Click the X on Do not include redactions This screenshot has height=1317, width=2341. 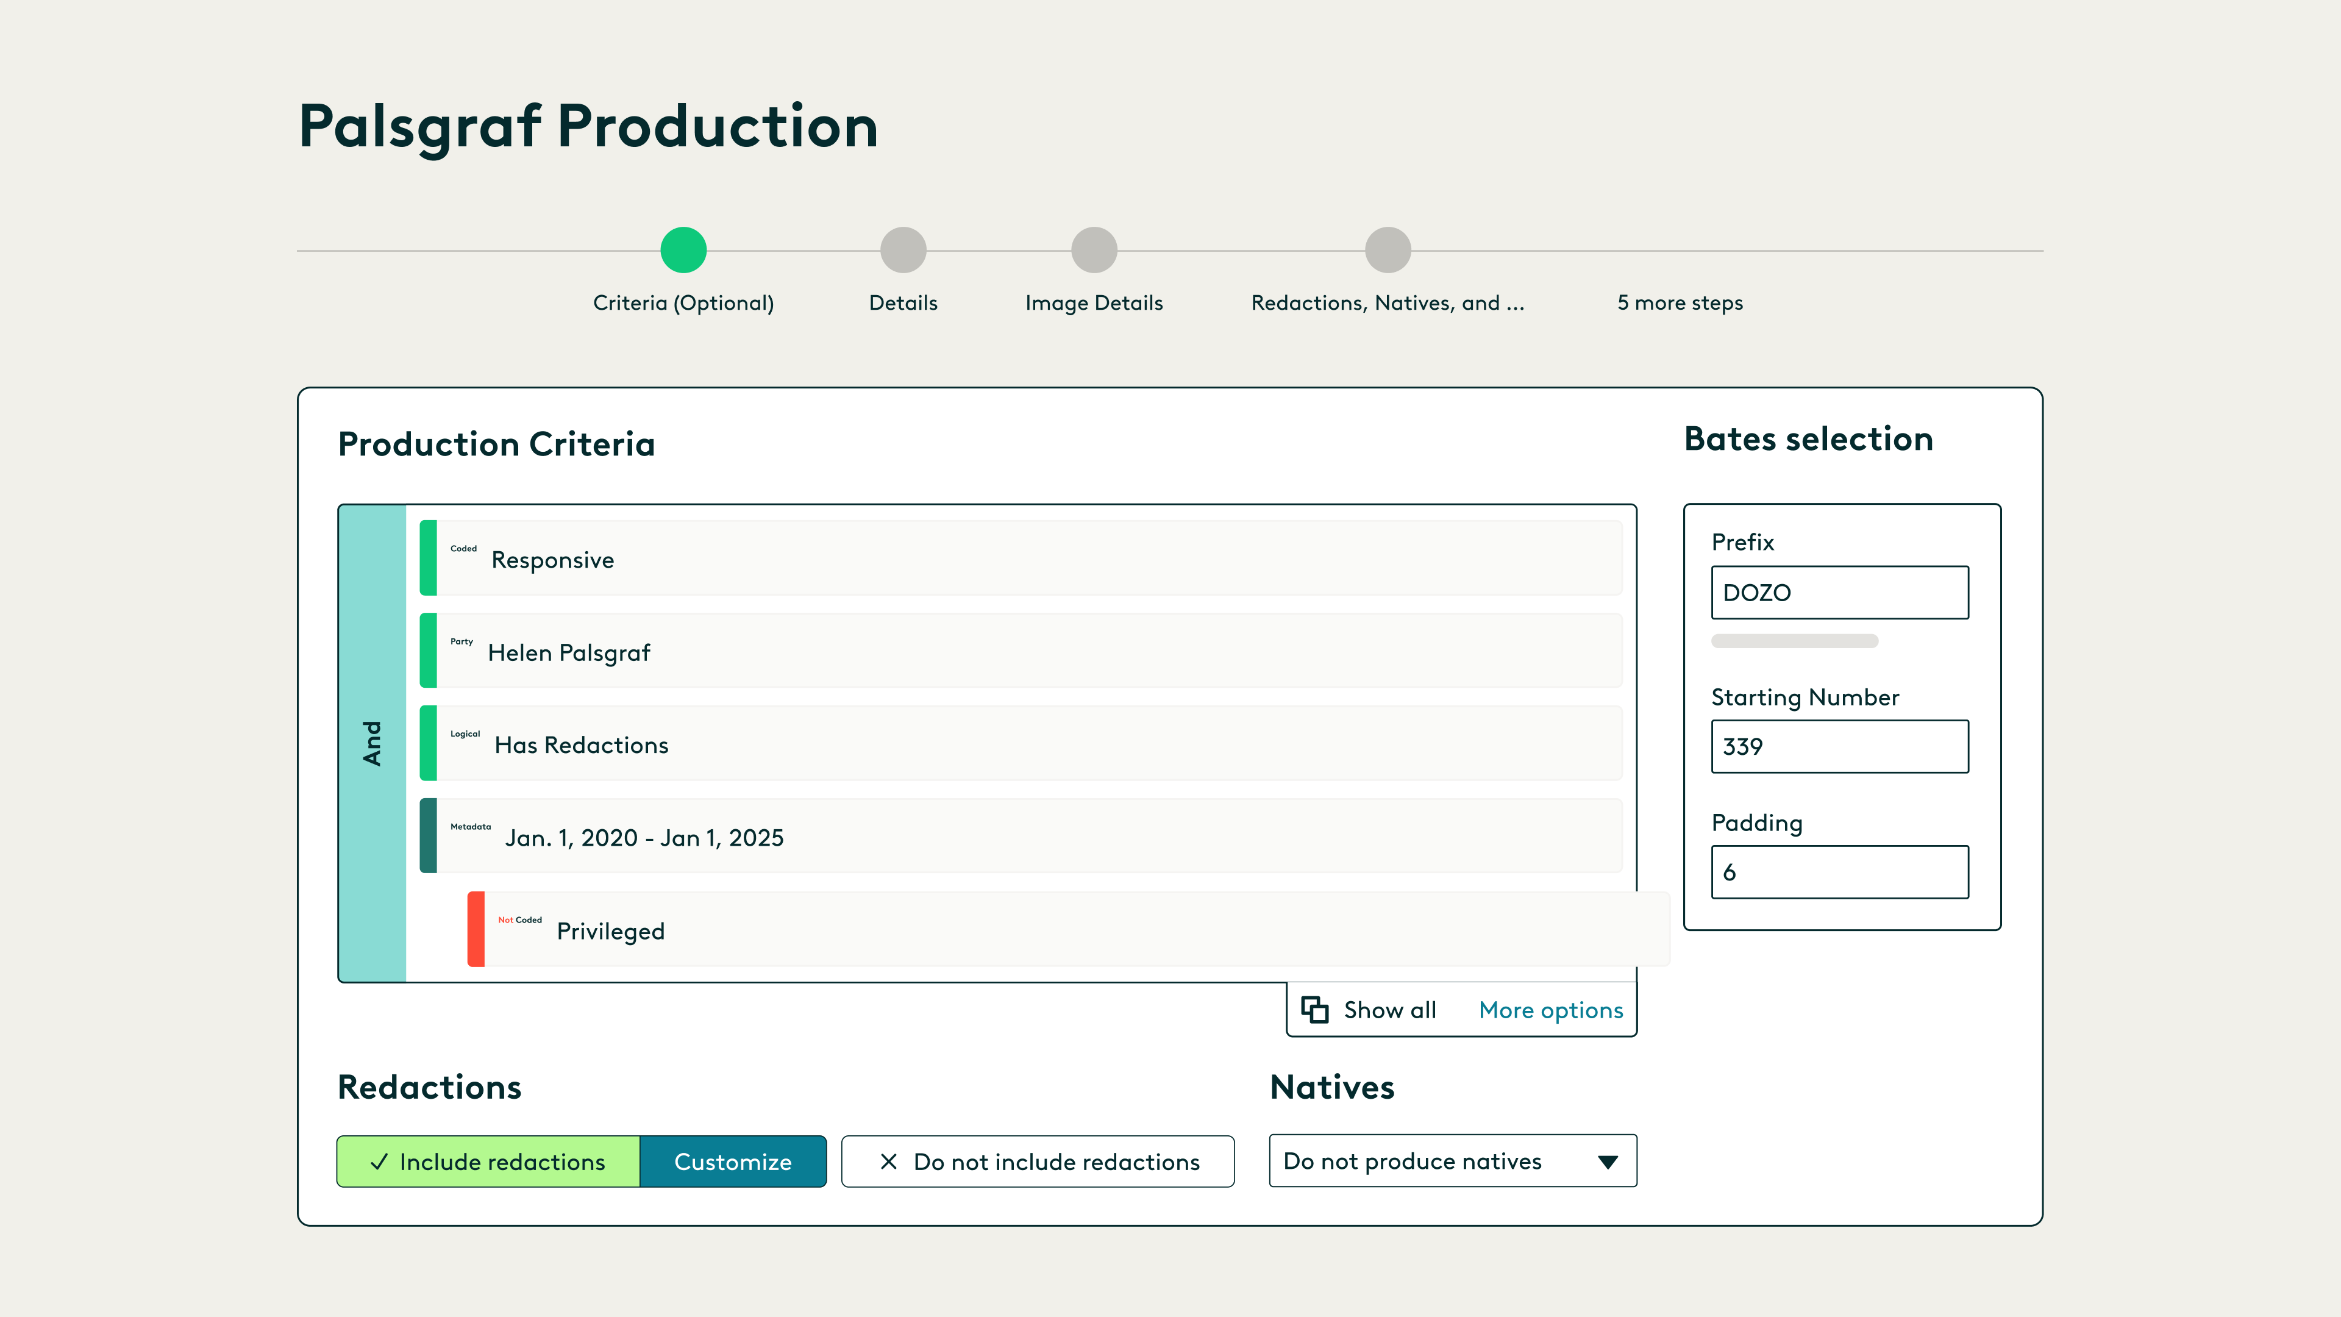(x=889, y=1161)
